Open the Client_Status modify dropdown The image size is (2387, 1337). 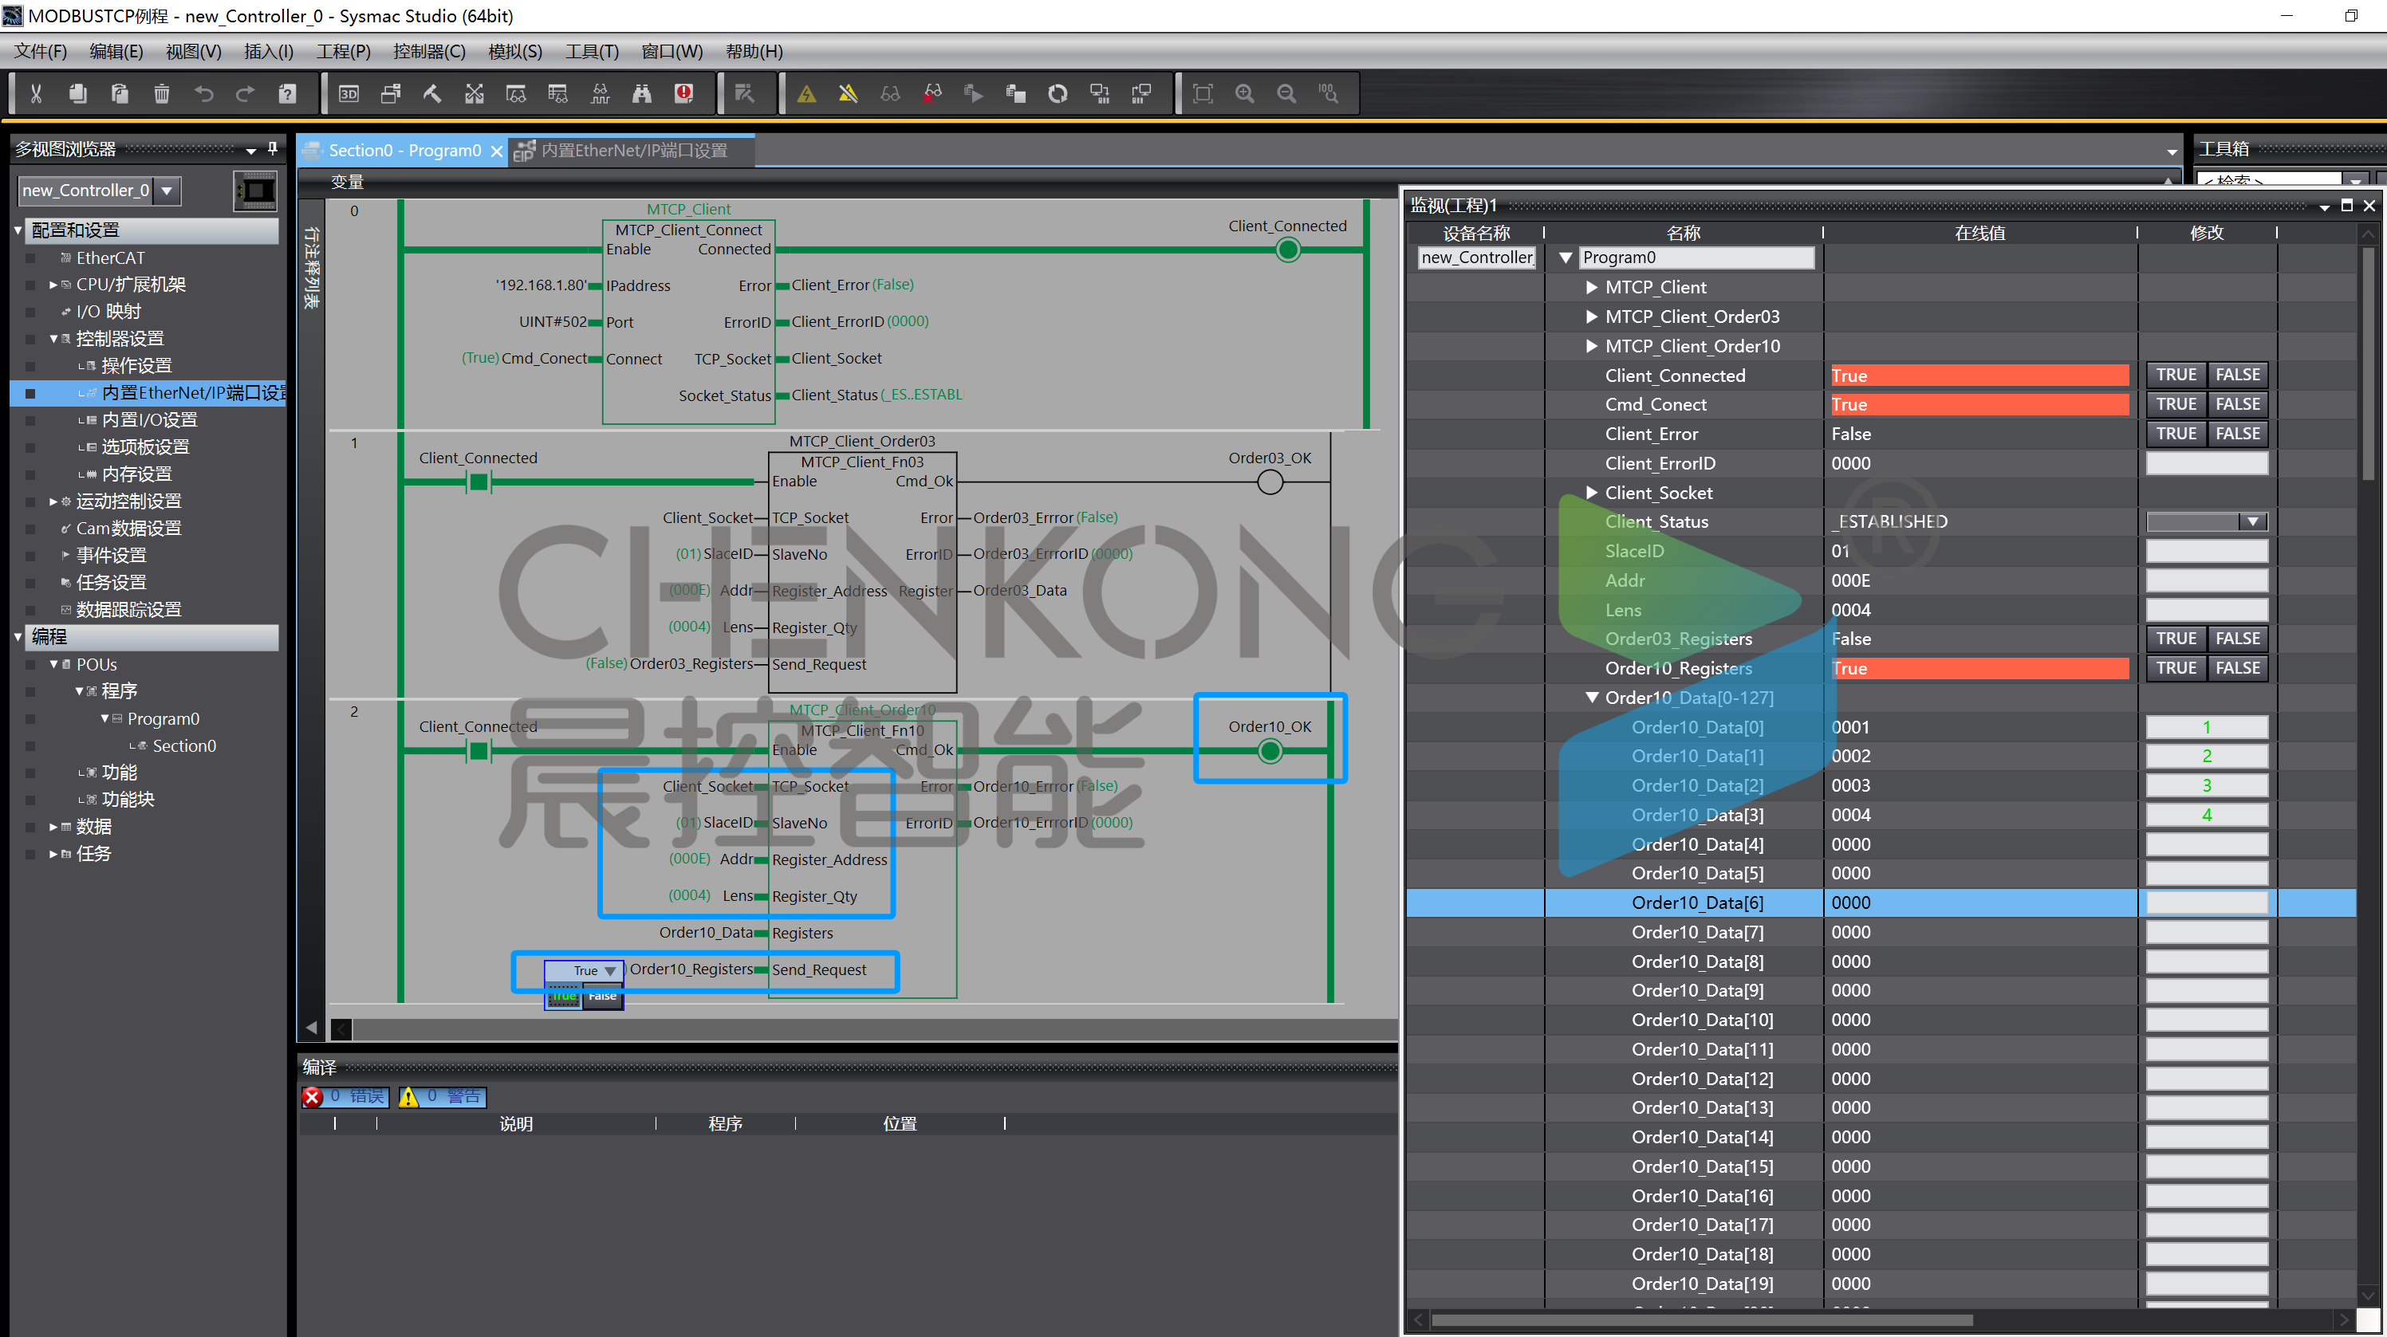click(2253, 521)
